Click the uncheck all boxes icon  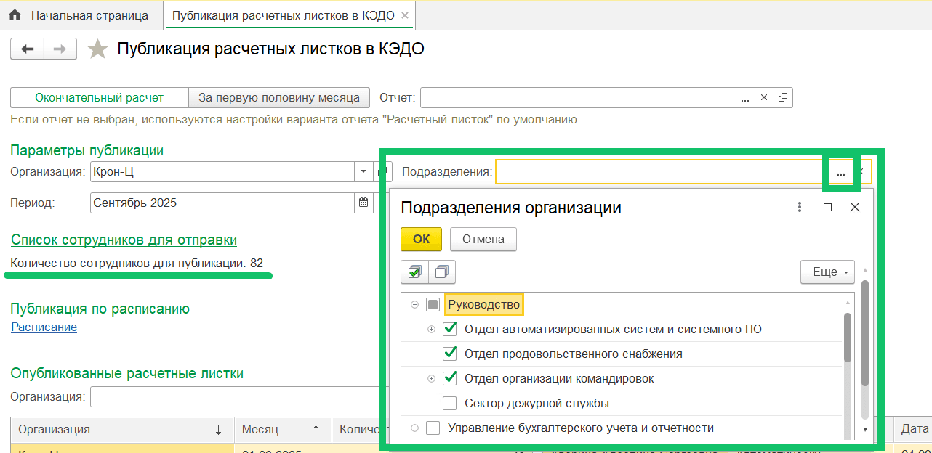[442, 272]
